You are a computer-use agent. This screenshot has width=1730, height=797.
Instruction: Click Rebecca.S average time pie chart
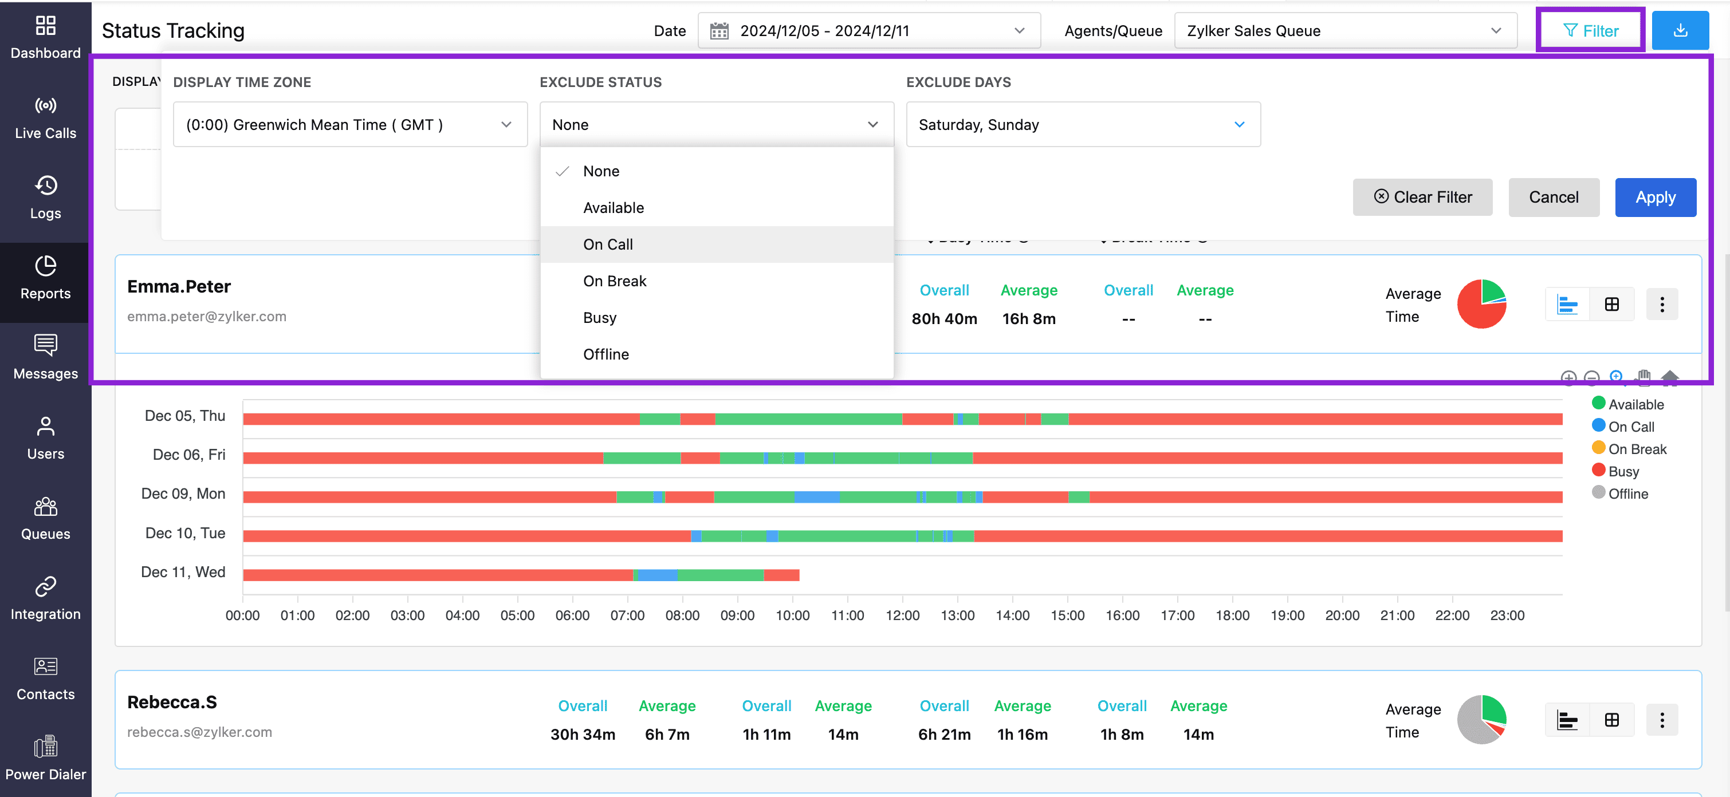click(x=1481, y=720)
